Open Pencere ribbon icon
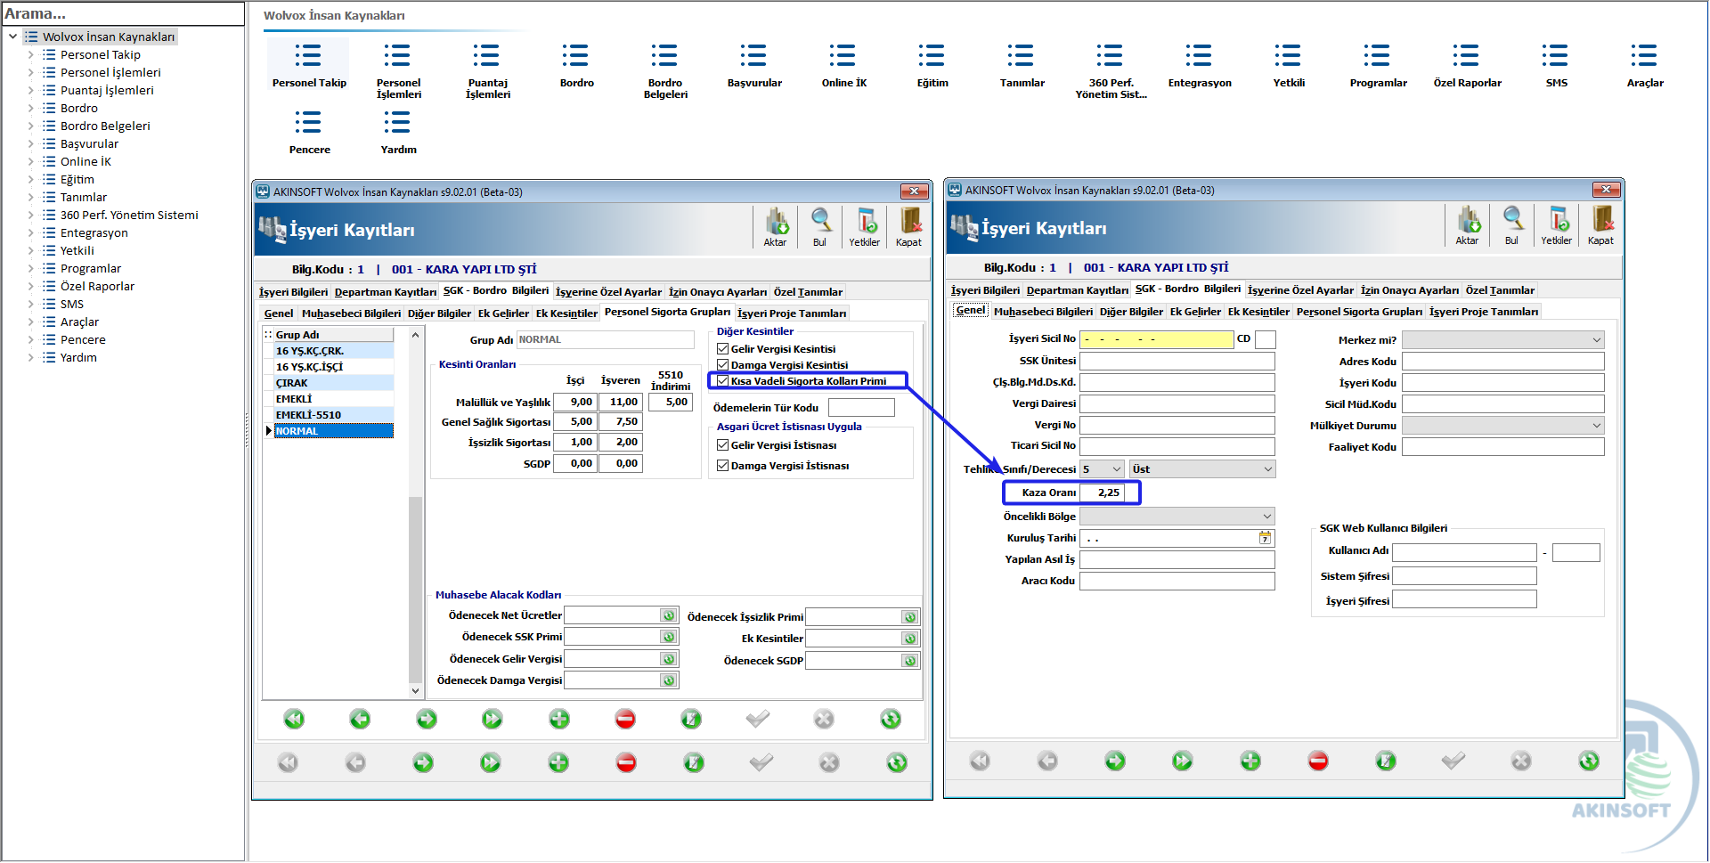 pos(309,132)
